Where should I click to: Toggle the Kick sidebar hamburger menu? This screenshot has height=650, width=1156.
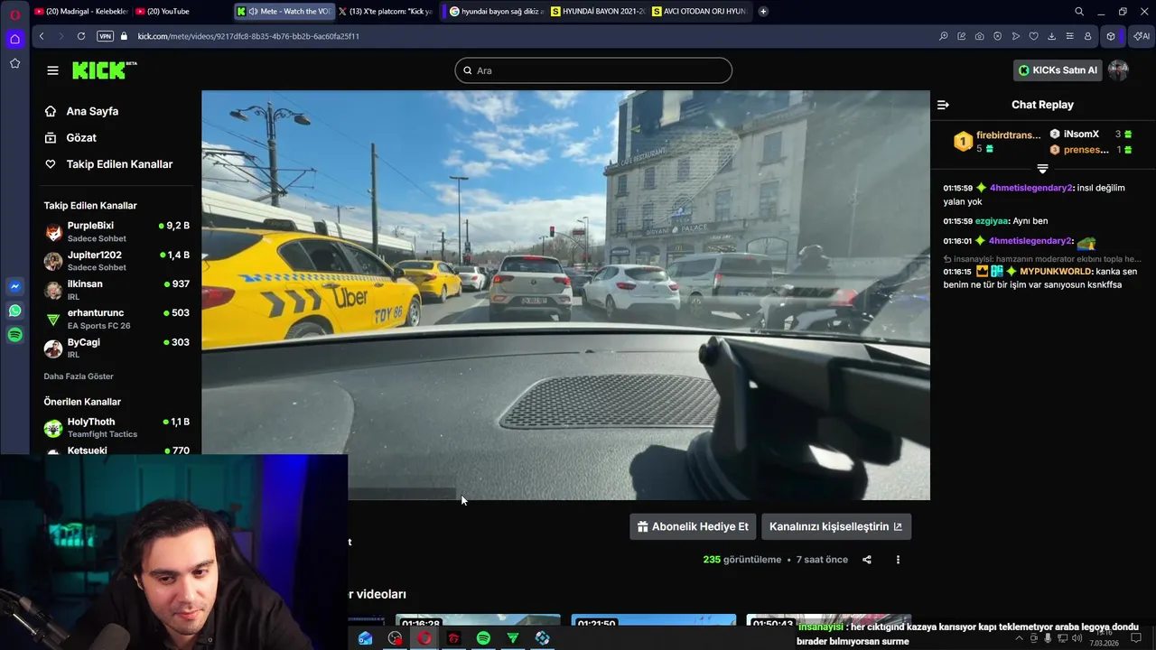pos(52,70)
